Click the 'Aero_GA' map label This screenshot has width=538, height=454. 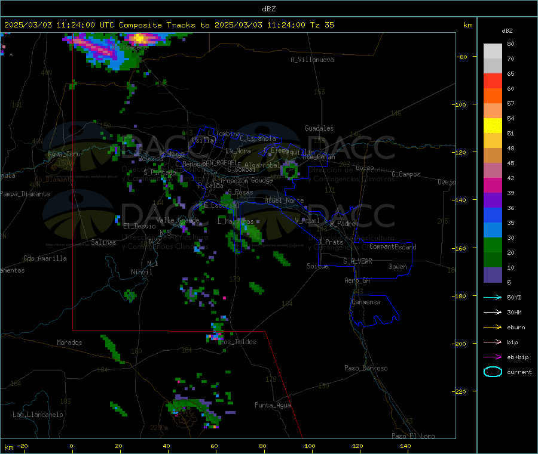357,280
